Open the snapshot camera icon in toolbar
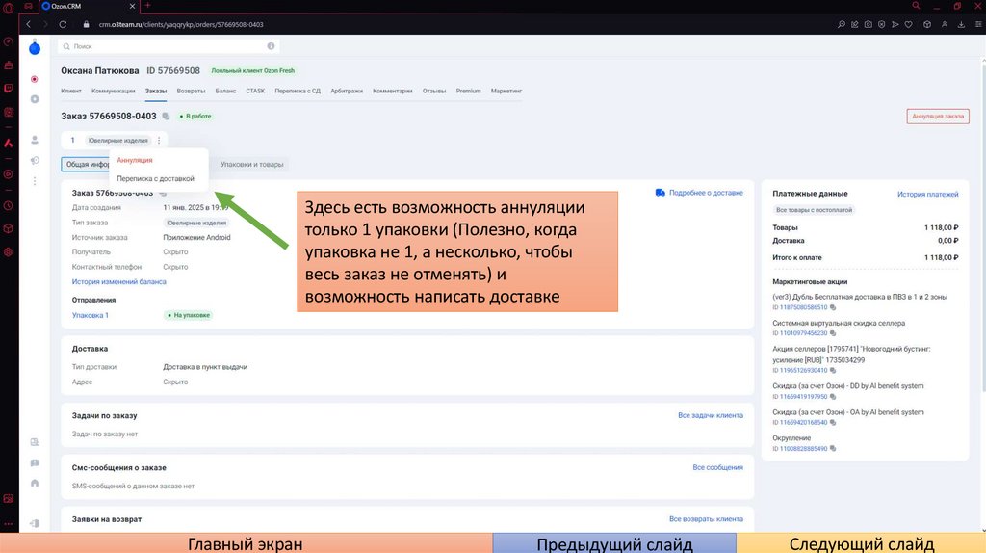 [869, 24]
